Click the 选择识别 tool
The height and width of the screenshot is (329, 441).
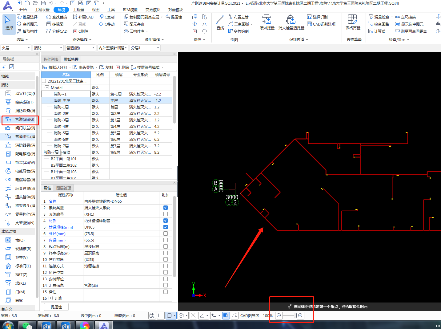pyautogui.click(x=317, y=17)
